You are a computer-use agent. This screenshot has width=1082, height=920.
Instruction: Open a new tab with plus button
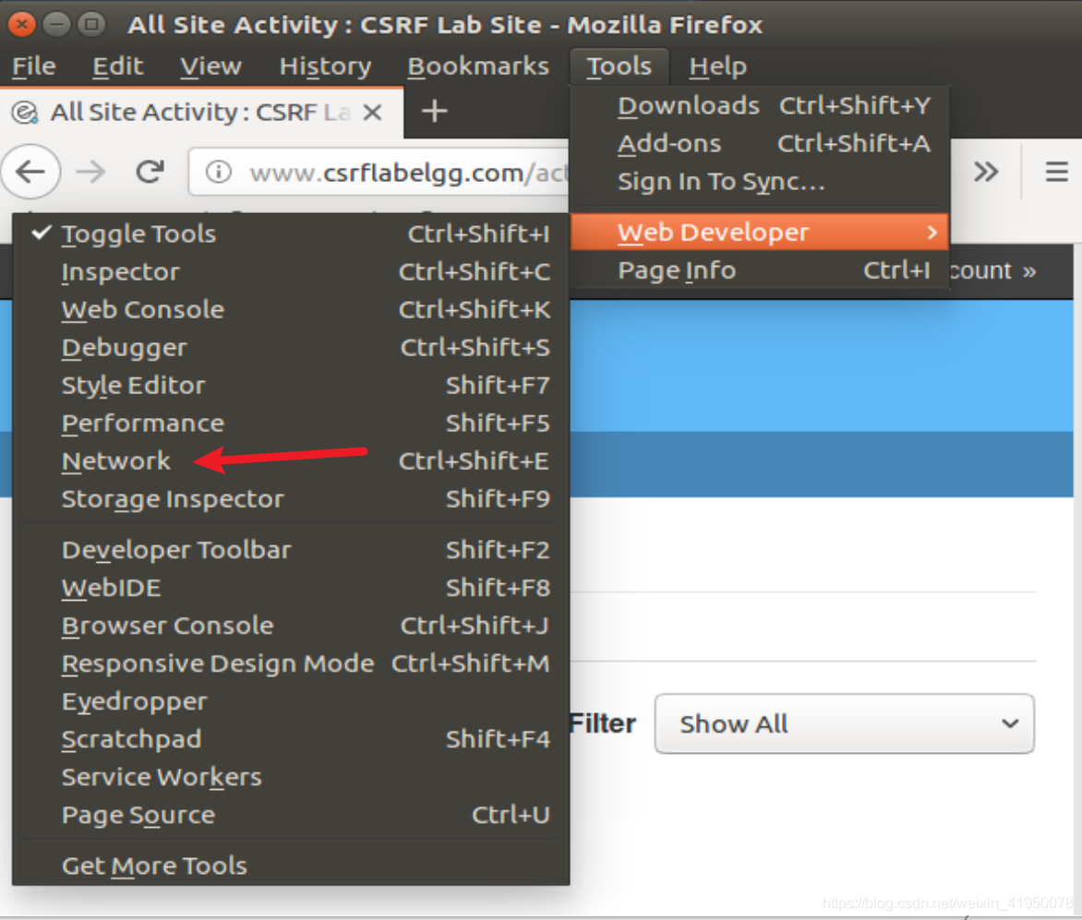pyautogui.click(x=434, y=111)
